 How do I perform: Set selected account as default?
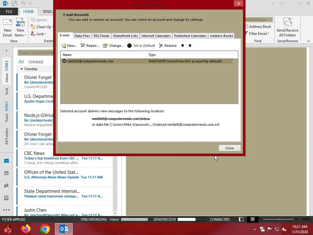click(141, 46)
